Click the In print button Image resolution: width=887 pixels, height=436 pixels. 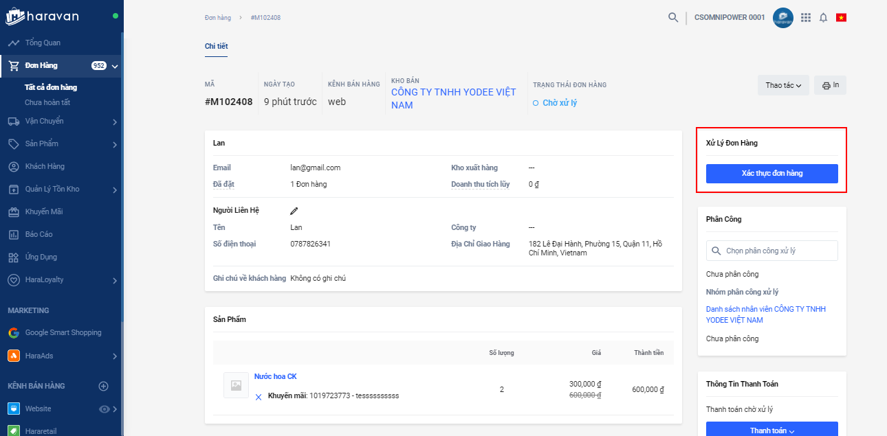831,85
